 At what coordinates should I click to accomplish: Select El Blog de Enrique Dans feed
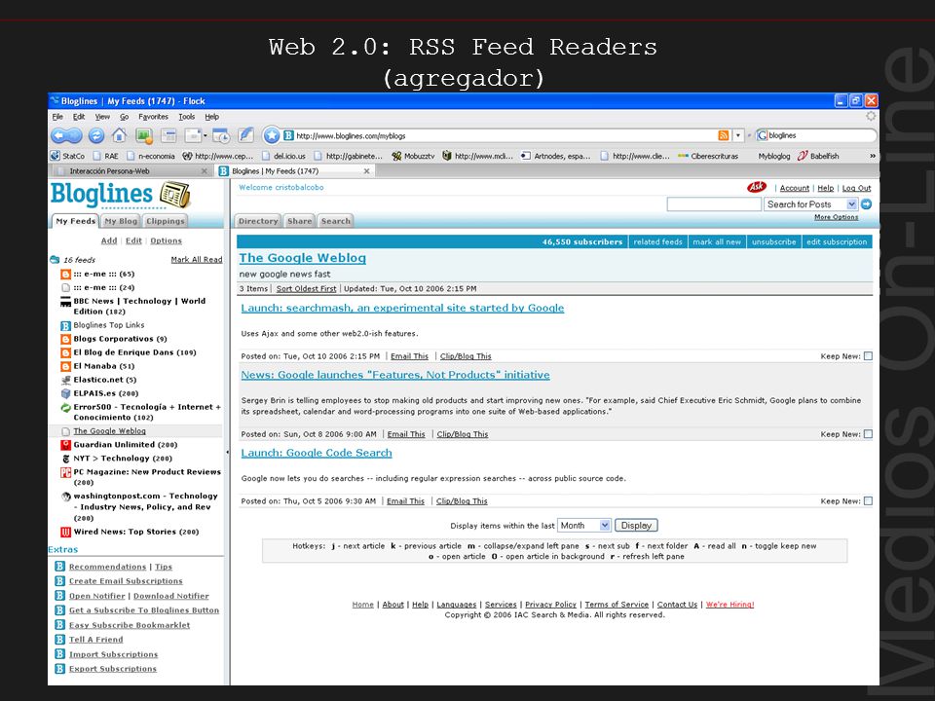click(x=134, y=352)
